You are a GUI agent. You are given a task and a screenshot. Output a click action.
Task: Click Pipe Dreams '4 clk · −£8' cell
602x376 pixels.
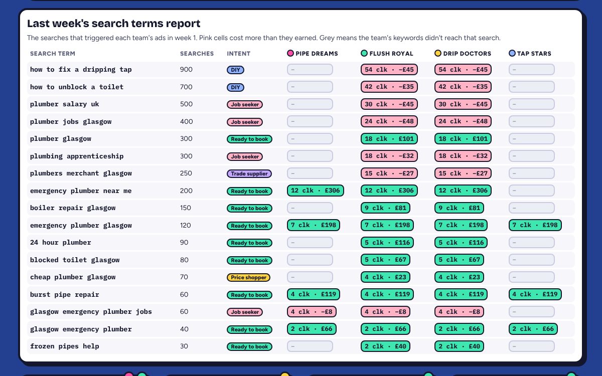[x=312, y=312]
